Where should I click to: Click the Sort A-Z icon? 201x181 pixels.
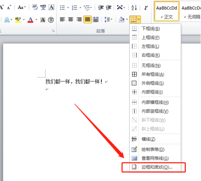coord(134,8)
